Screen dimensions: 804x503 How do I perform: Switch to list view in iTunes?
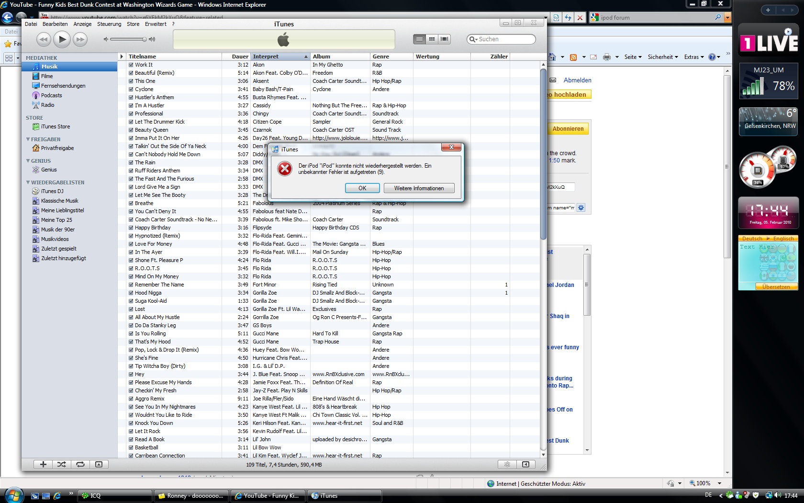tap(419, 39)
